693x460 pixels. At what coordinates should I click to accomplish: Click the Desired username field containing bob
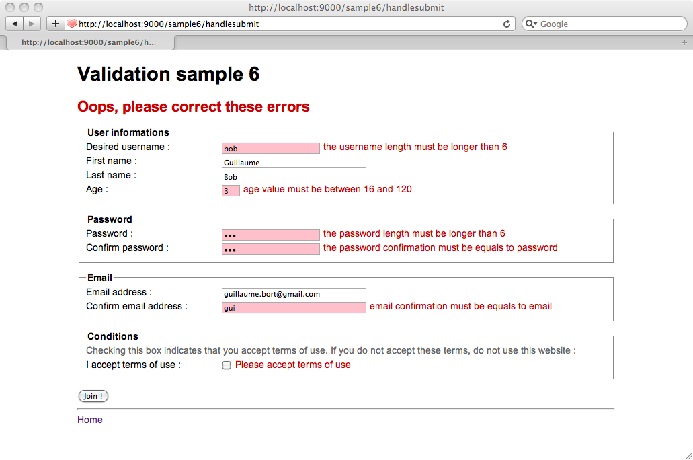[x=270, y=148]
